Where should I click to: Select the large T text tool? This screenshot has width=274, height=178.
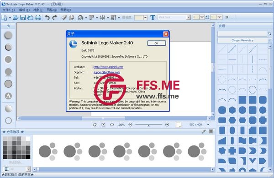point(153,17)
